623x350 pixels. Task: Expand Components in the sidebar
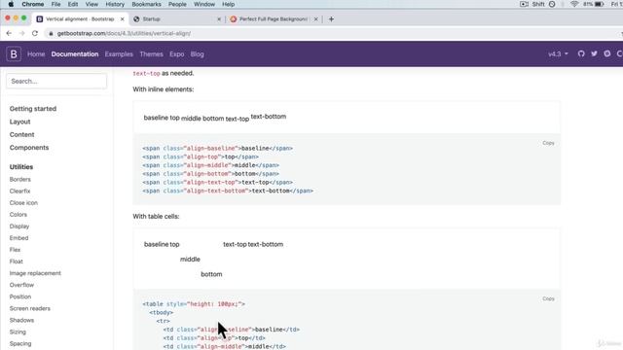[29, 148]
